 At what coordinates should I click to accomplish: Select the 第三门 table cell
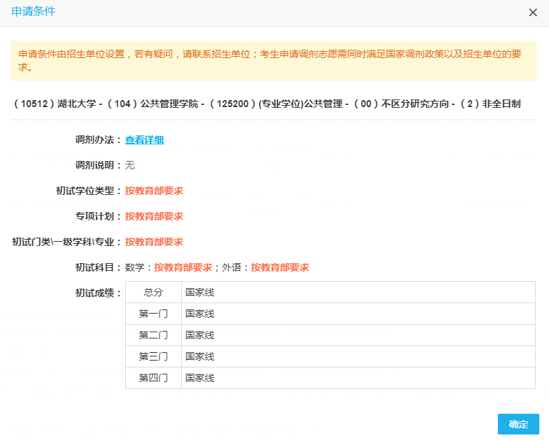(x=153, y=356)
